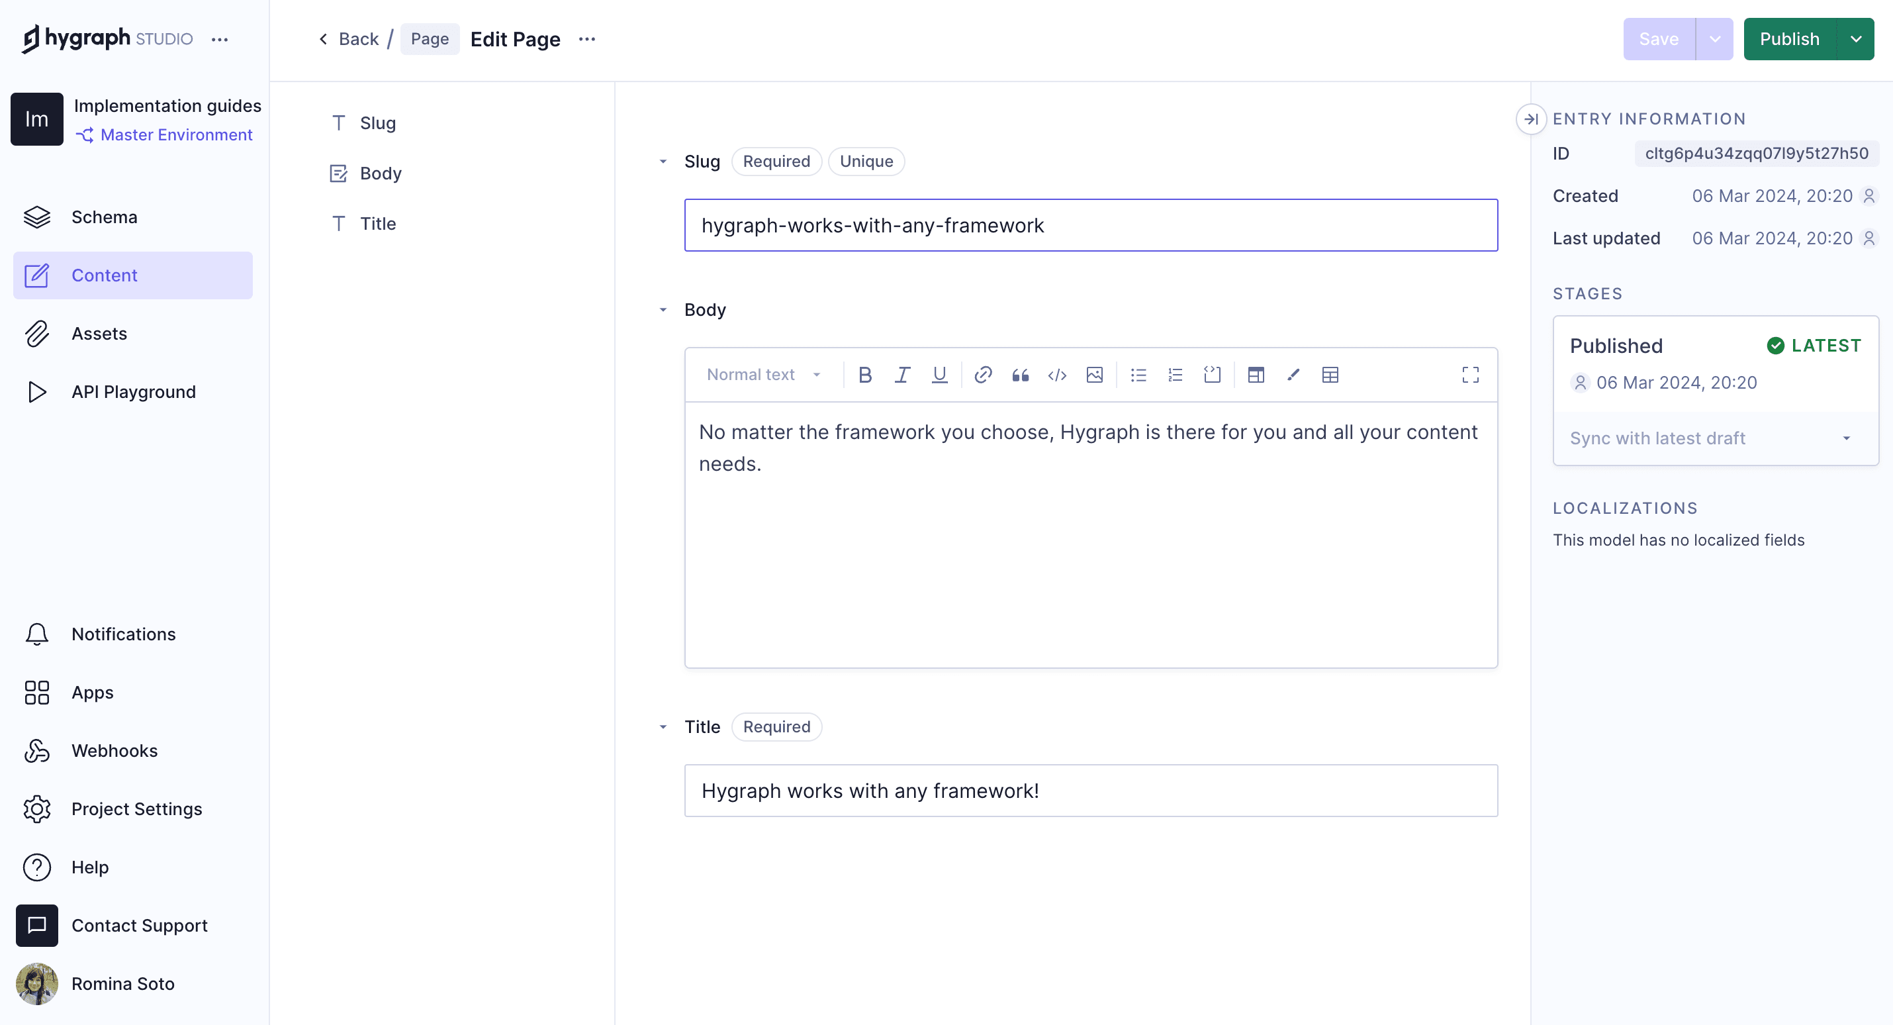Select Master Environment link
The image size is (1893, 1025).
[176, 134]
